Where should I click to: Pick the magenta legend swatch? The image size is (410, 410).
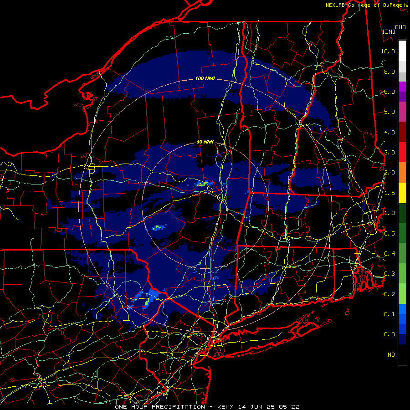pos(402,87)
